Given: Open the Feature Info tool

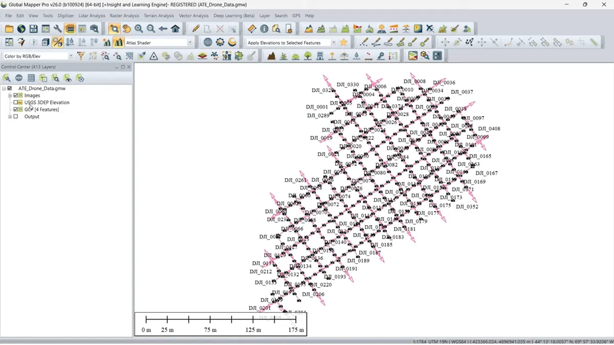Looking at the screenshot, I should pyautogui.click(x=264, y=29).
